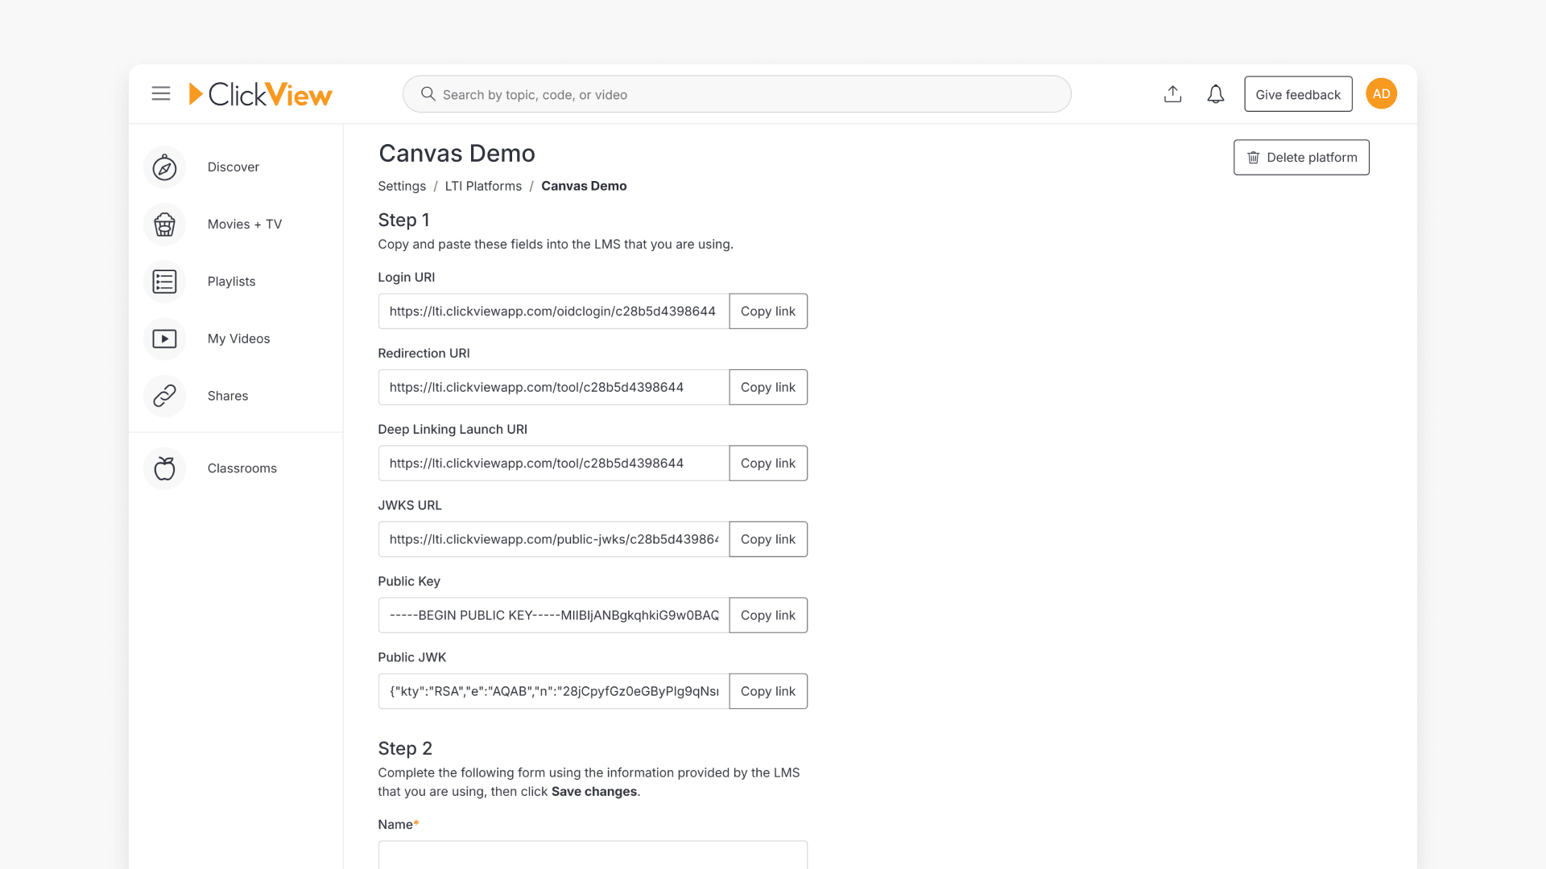Viewport: 1546px width, 869px height.
Task: Open the Playlists panel
Action: click(231, 281)
